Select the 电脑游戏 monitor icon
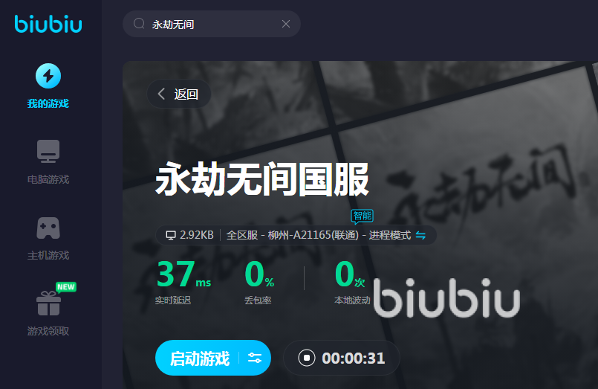This screenshot has width=598, height=389. 48,151
